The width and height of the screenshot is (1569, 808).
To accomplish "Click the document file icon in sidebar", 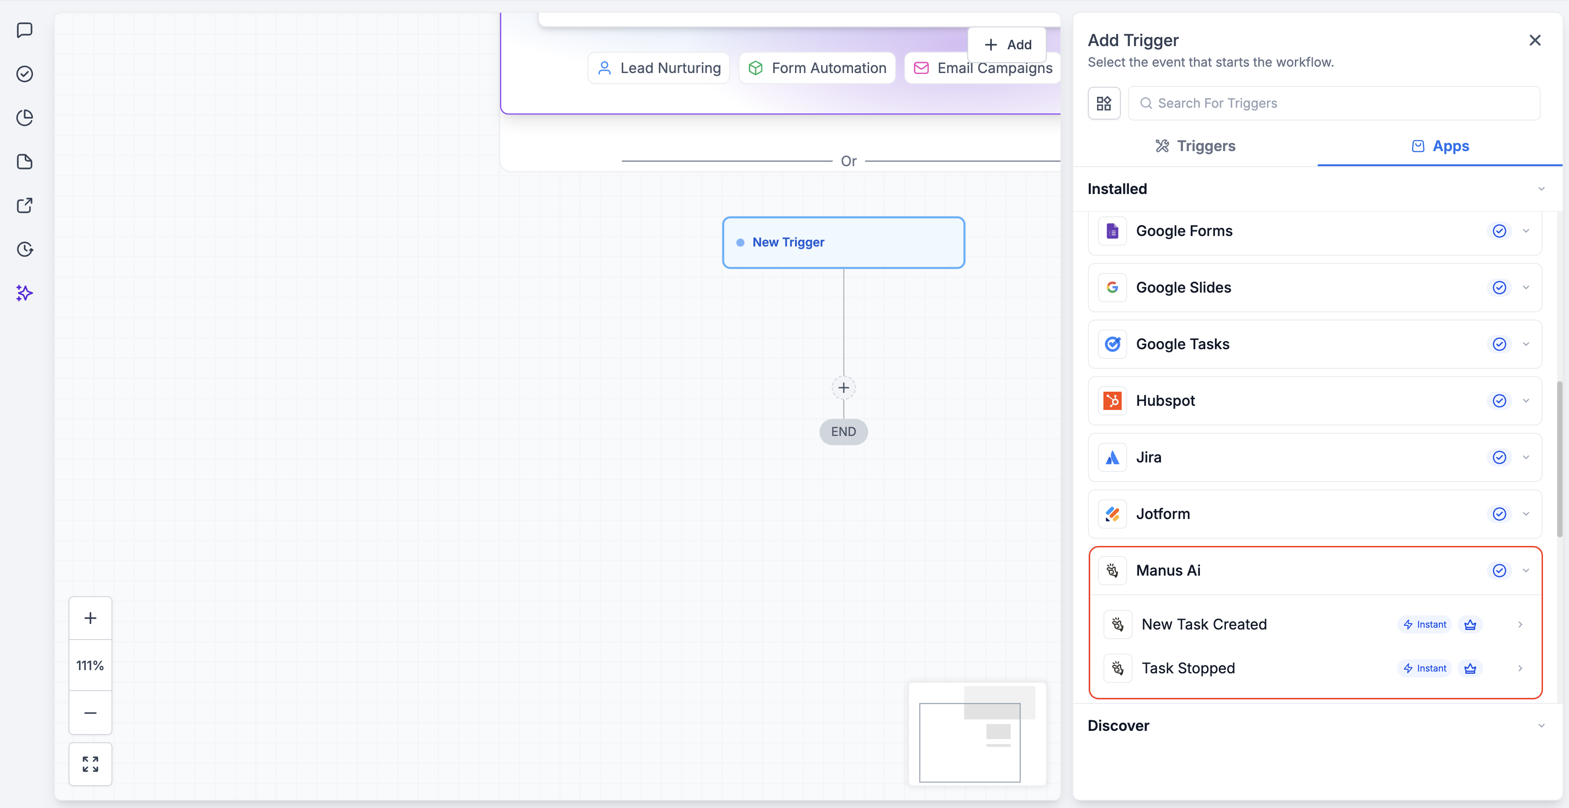I will pos(24,162).
